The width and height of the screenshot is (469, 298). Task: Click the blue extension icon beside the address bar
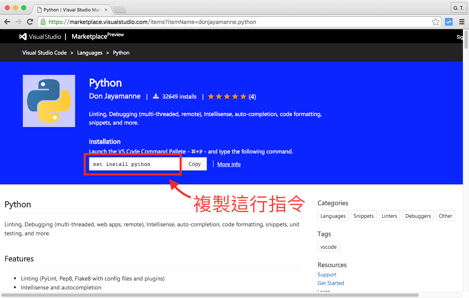pos(449,22)
